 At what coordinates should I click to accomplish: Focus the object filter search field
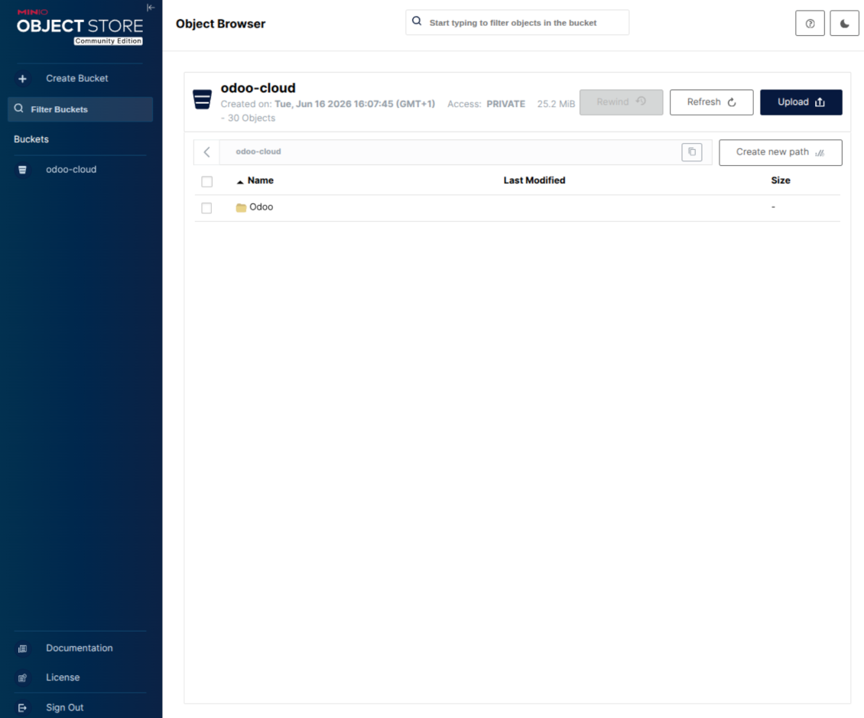point(518,23)
